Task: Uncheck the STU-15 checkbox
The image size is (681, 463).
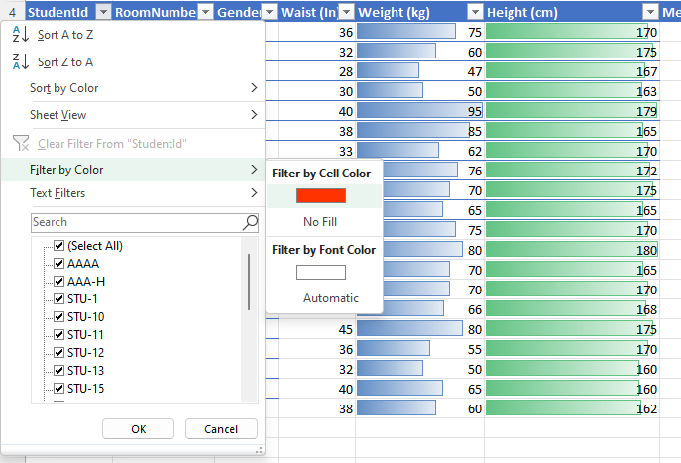Action: [59, 388]
